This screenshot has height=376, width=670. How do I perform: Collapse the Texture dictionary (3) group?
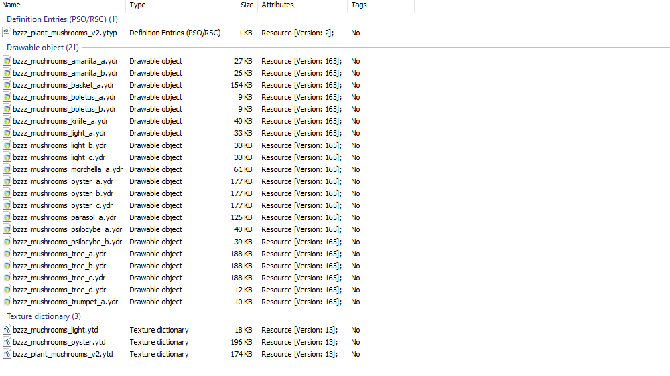tap(44, 316)
